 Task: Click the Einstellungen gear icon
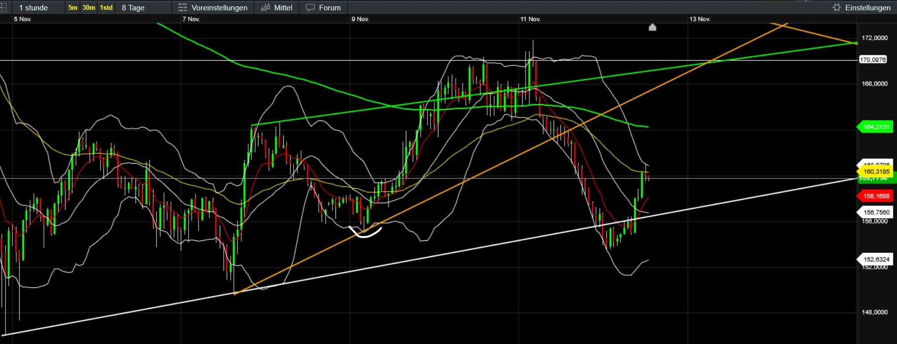pos(836,8)
